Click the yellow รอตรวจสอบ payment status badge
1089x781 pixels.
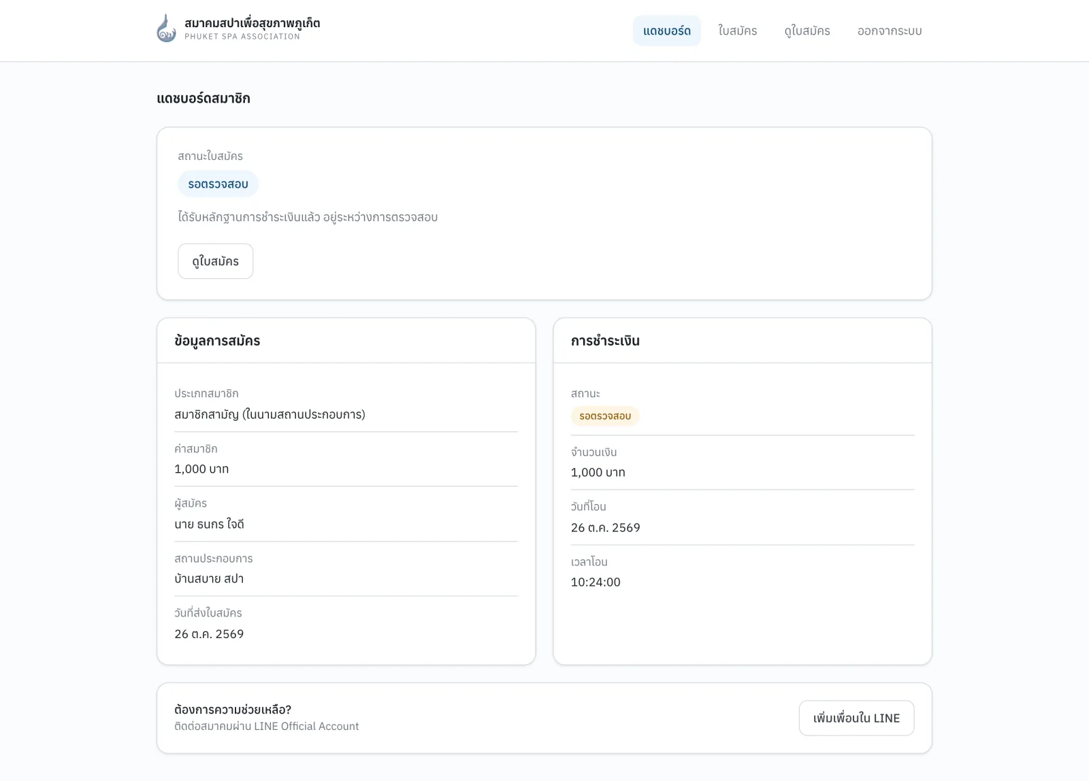pyautogui.click(x=605, y=416)
